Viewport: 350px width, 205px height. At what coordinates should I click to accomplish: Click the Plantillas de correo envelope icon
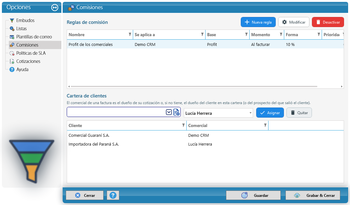[x=12, y=37]
